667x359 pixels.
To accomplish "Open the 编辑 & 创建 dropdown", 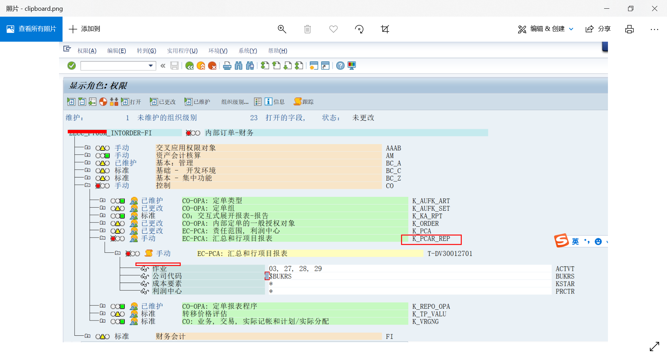I will pyautogui.click(x=545, y=29).
